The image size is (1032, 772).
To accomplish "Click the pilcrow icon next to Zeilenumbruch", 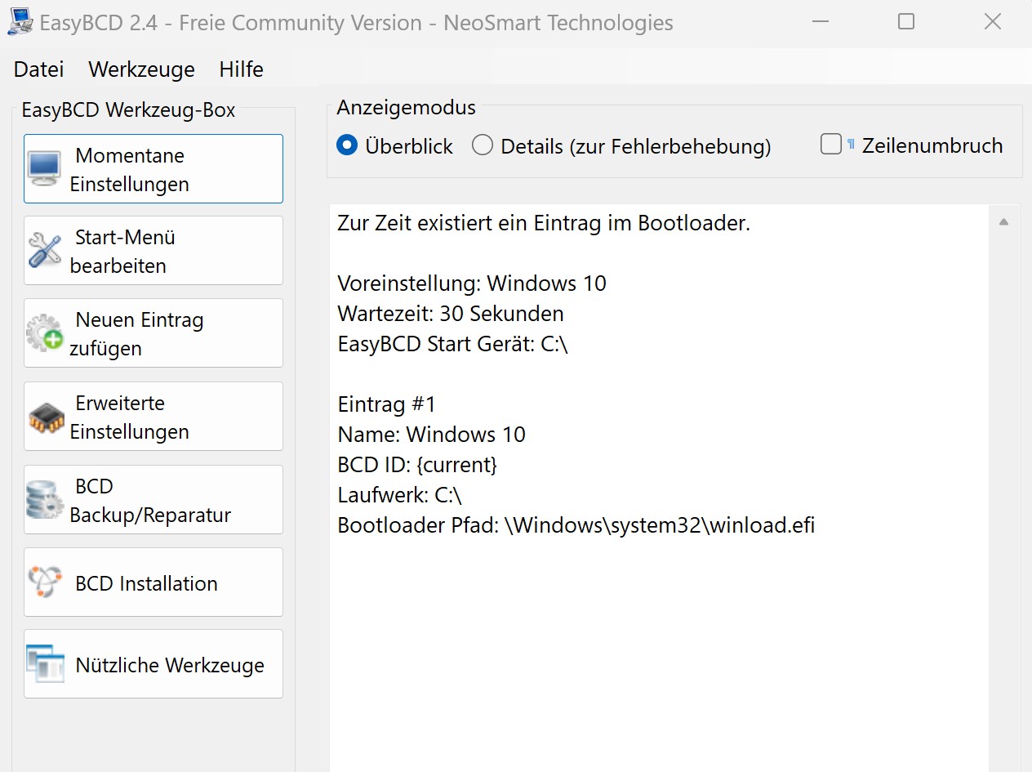I will click(851, 144).
